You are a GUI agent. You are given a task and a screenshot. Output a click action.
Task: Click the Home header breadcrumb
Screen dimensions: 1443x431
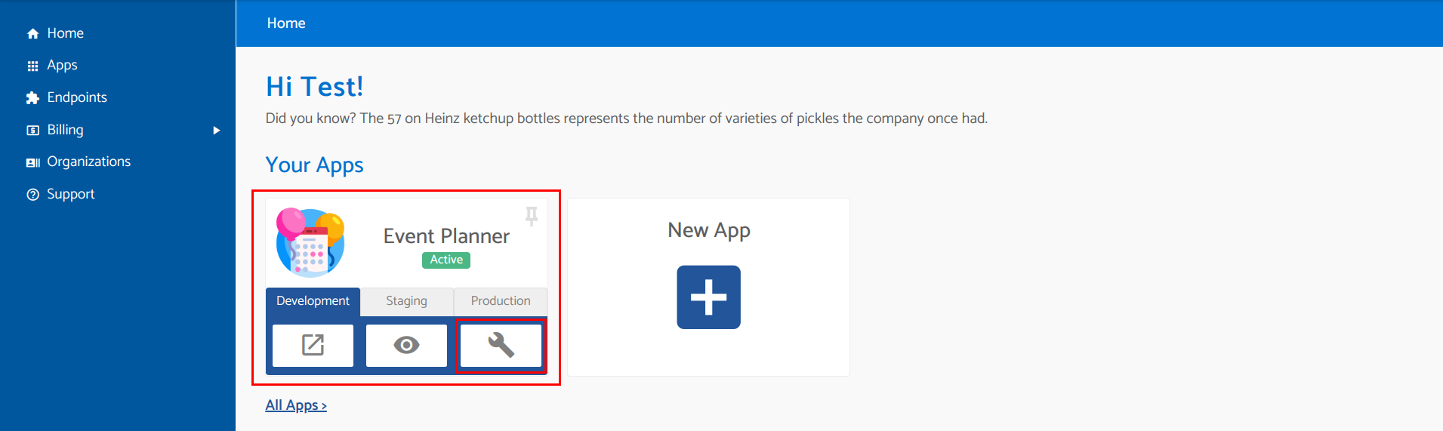(x=286, y=23)
